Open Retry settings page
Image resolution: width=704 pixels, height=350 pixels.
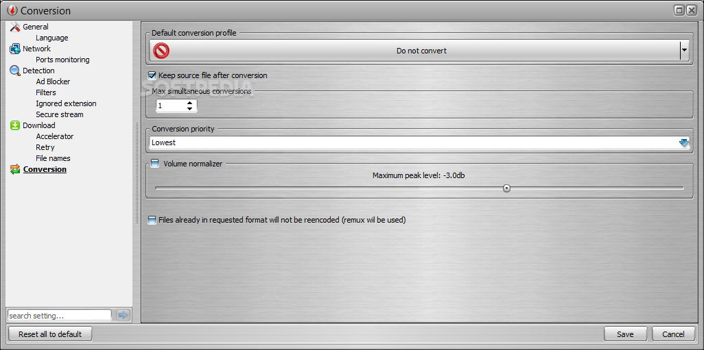click(x=45, y=147)
